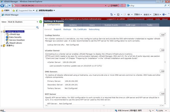This screenshot has height=112, width=170.
Task: Switch to the Tasks tab
Action: [x=150, y=25]
